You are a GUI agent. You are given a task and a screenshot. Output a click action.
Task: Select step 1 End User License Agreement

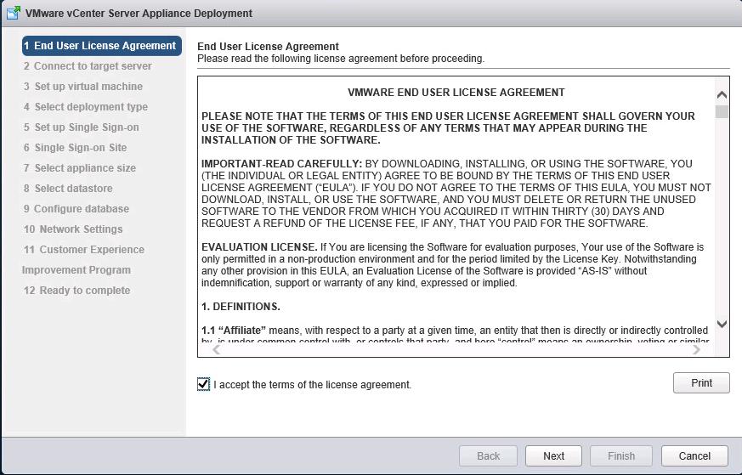point(101,46)
